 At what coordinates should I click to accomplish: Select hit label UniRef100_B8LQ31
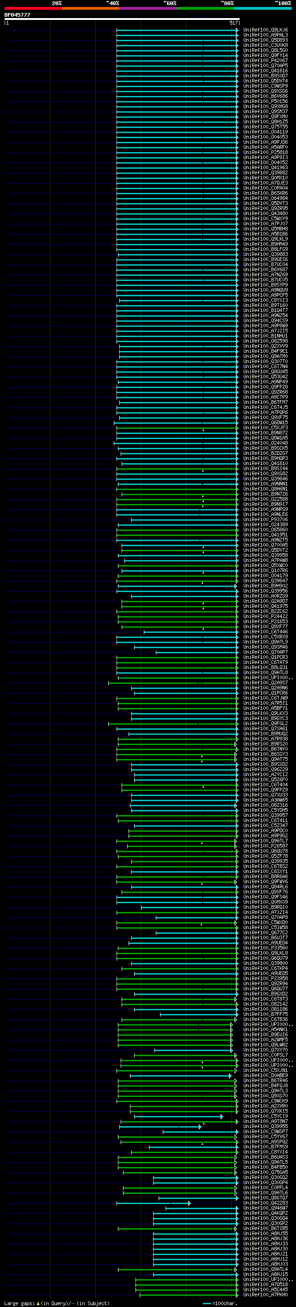(265, 667)
